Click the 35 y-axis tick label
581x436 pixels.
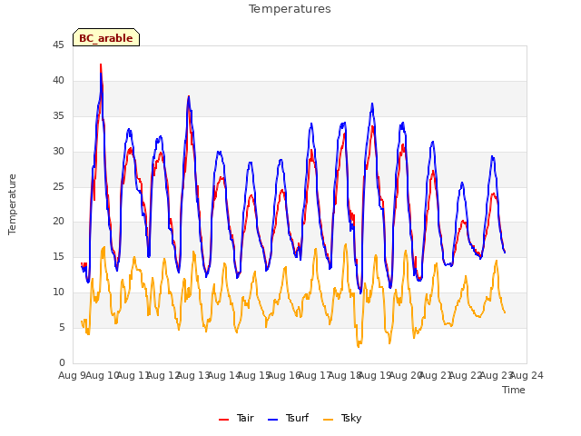click(x=58, y=116)
